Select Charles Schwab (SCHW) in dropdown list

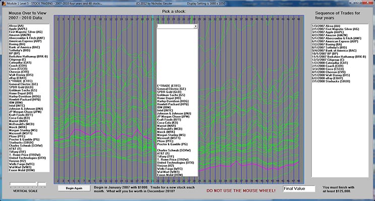(x=174, y=150)
